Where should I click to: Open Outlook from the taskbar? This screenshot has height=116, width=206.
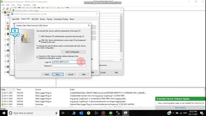coord(81,113)
